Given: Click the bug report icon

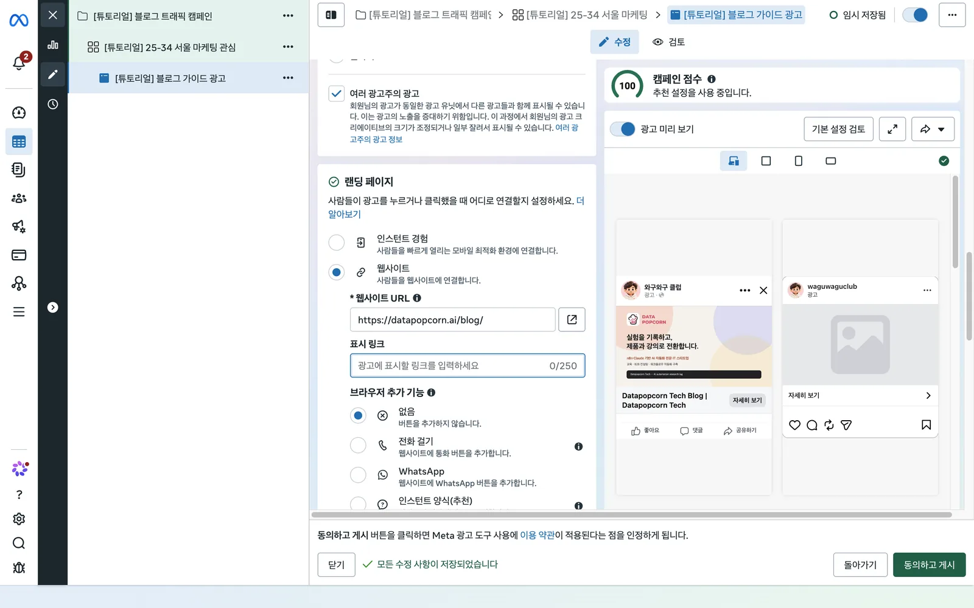Looking at the screenshot, I should click(x=19, y=567).
